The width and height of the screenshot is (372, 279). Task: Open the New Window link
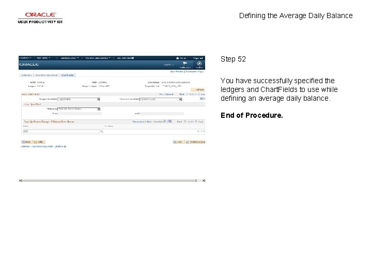click(177, 71)
